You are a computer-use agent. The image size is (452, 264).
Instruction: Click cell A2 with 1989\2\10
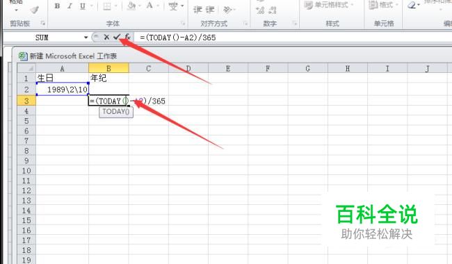[63, 89]
